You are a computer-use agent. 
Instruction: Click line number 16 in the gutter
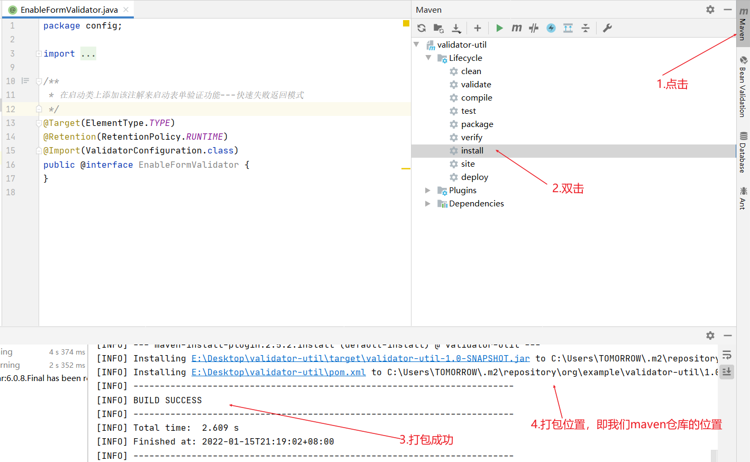click(11, 165)
